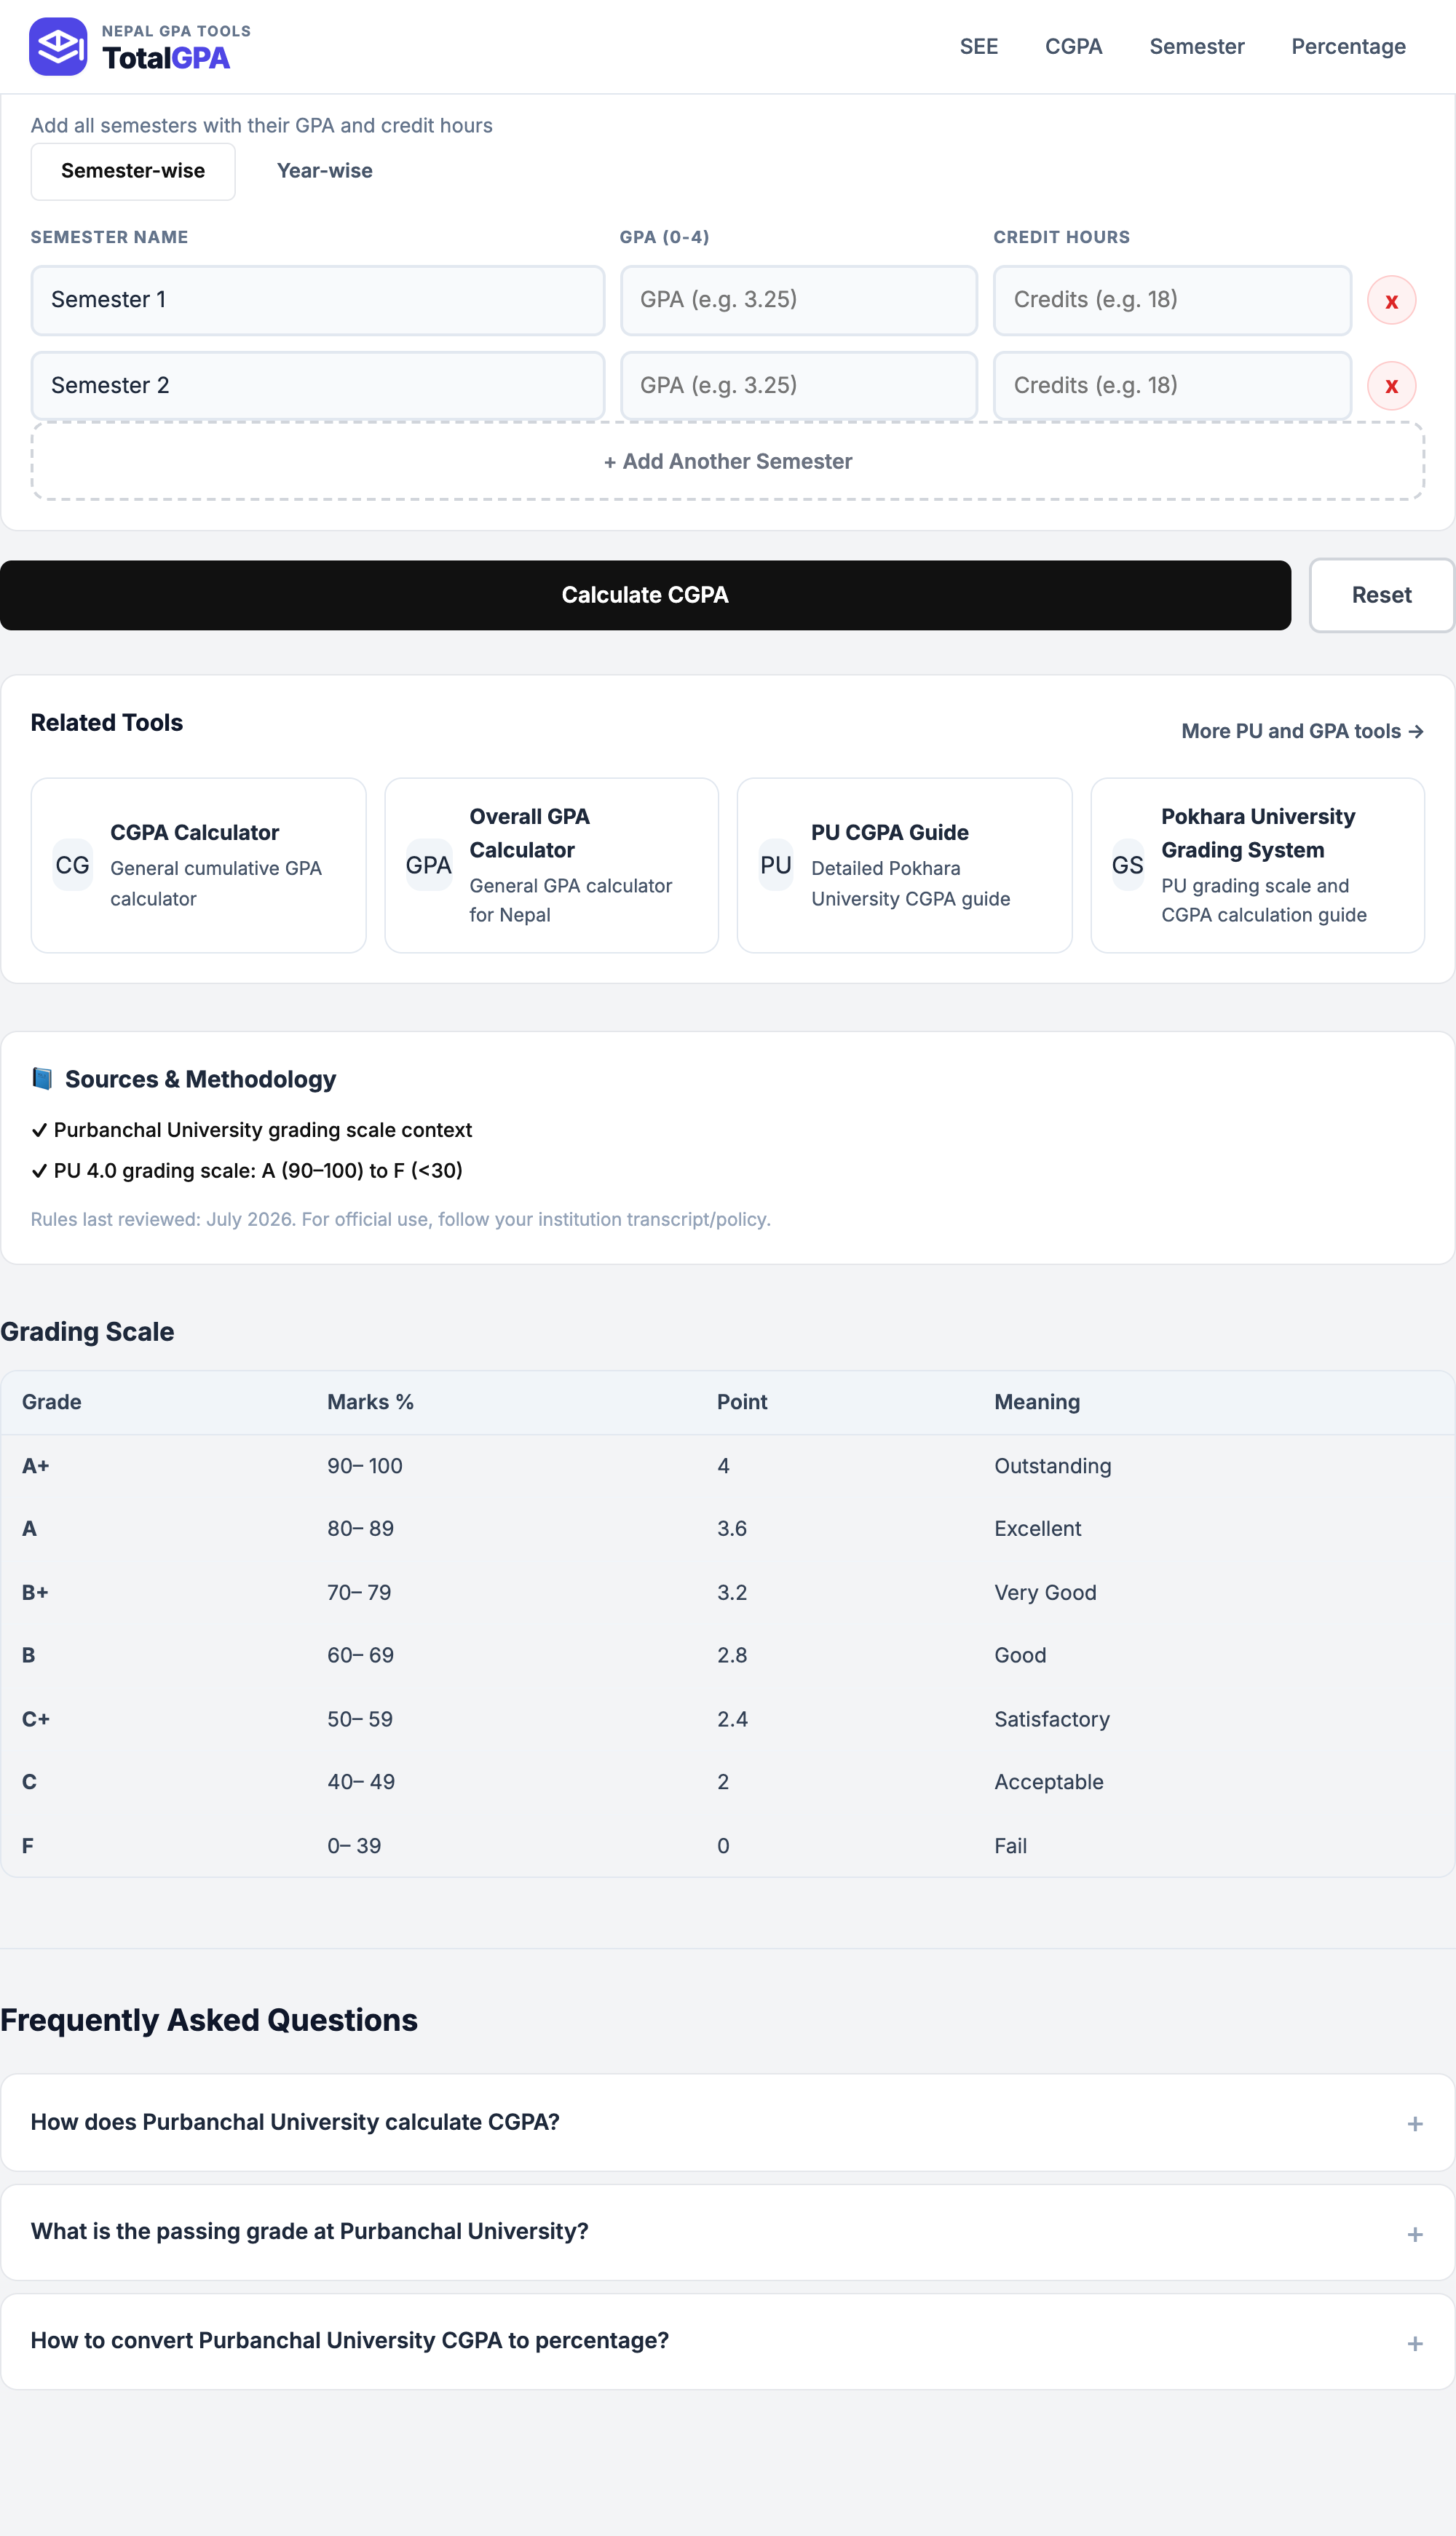Click the 80– 89 marks cell

[x=360, y=1529]
